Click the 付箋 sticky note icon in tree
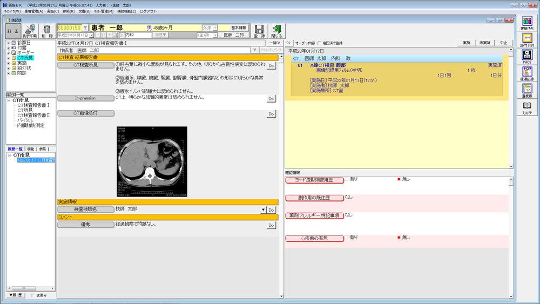Image resolution: width=540 pixels, height=304 pixels. point(13,48)
